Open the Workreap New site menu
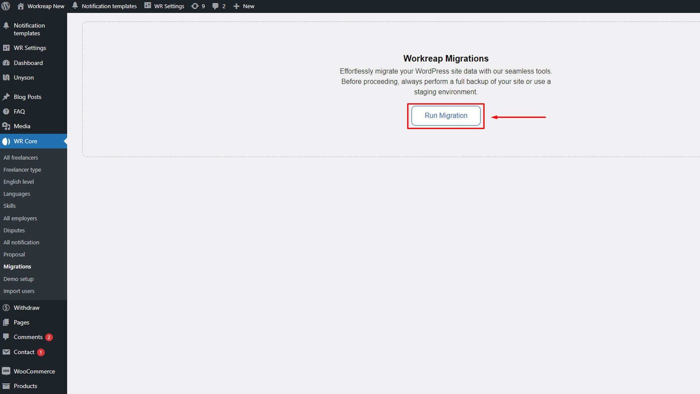Viewport: 700px width, 394px height. pos(41,6)
